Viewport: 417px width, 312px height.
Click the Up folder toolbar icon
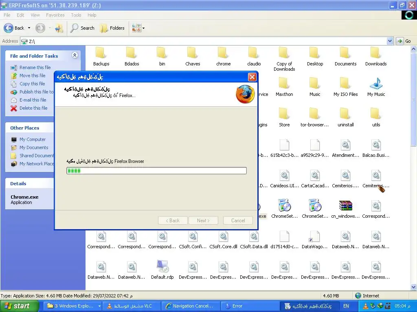click(59, 28)
